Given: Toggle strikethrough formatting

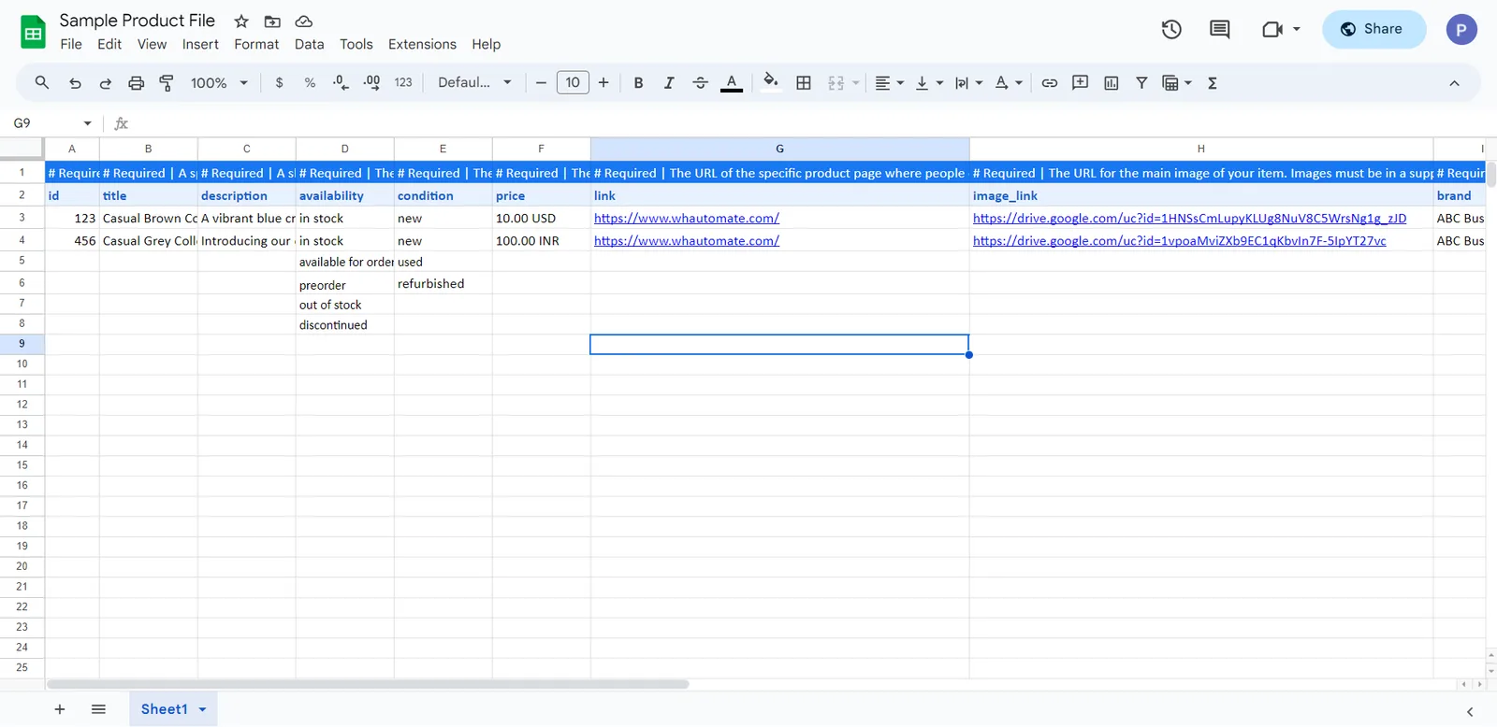Looking at the screenshot, I should [x=700, y=82].
